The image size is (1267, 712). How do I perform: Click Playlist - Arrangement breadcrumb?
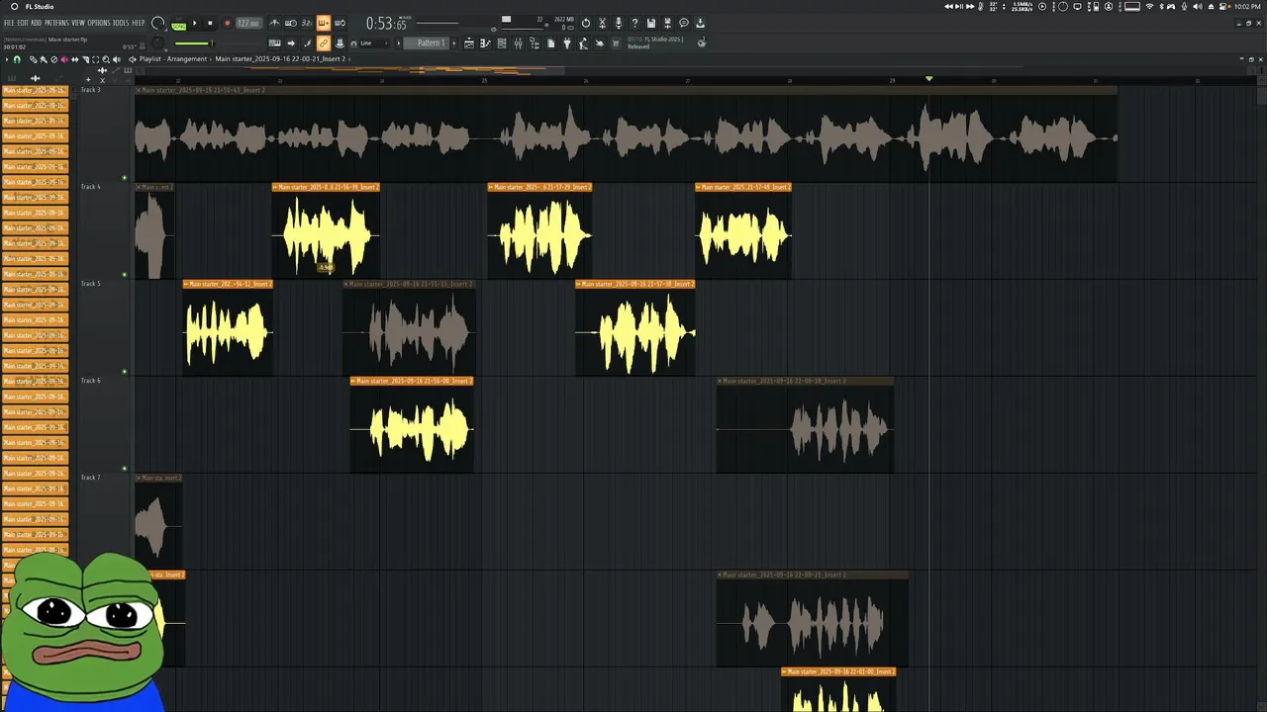[x=173, y=59]
